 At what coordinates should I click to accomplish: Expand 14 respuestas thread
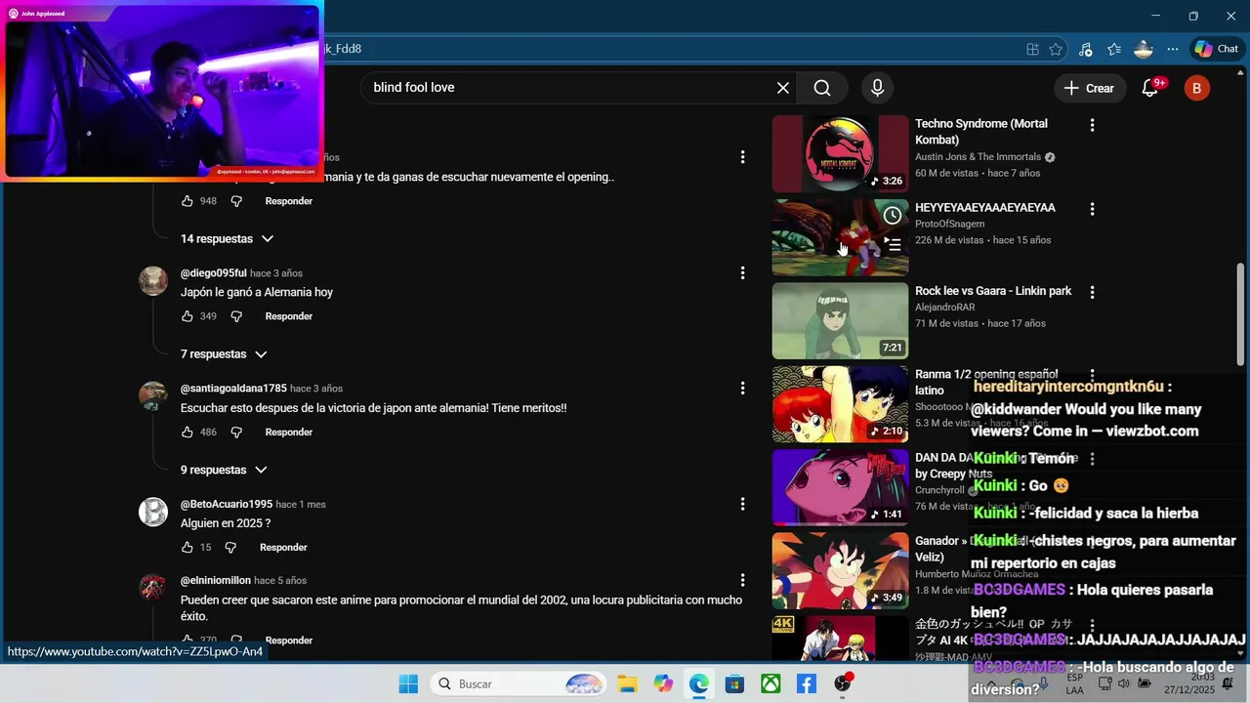pyautogui.click(x=227, y=238)
